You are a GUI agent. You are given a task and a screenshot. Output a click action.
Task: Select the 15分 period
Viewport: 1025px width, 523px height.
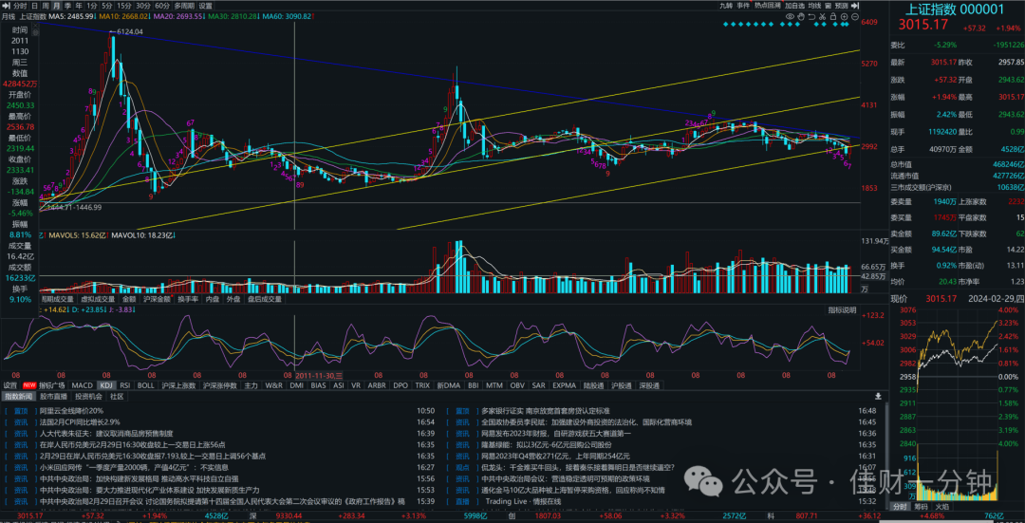coord(125,6)
